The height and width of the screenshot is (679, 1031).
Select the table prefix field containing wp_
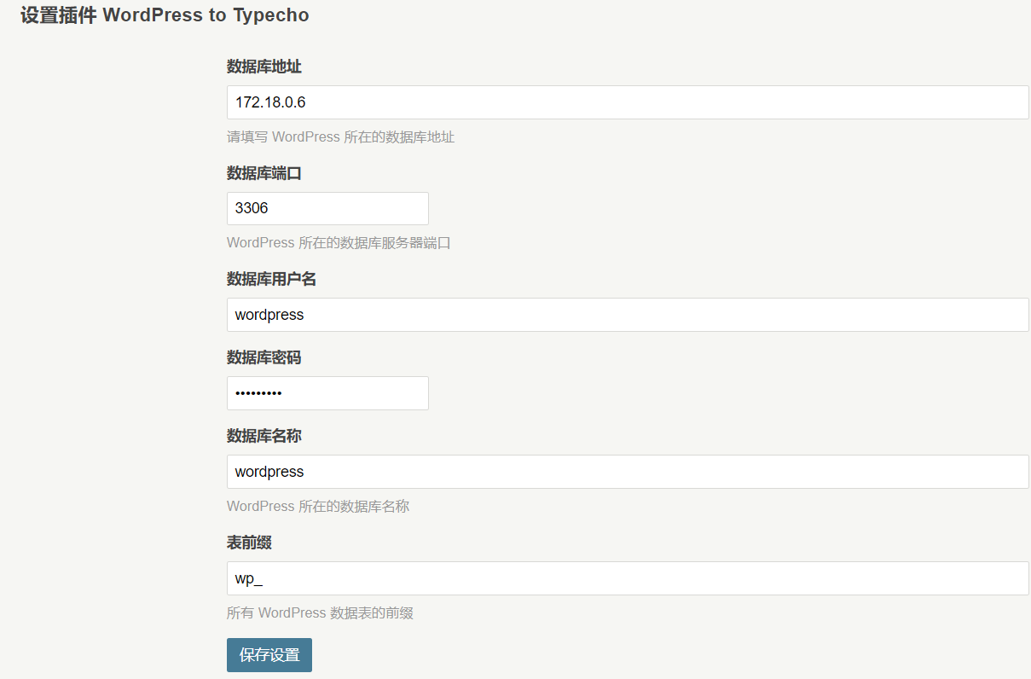[628, 578]
